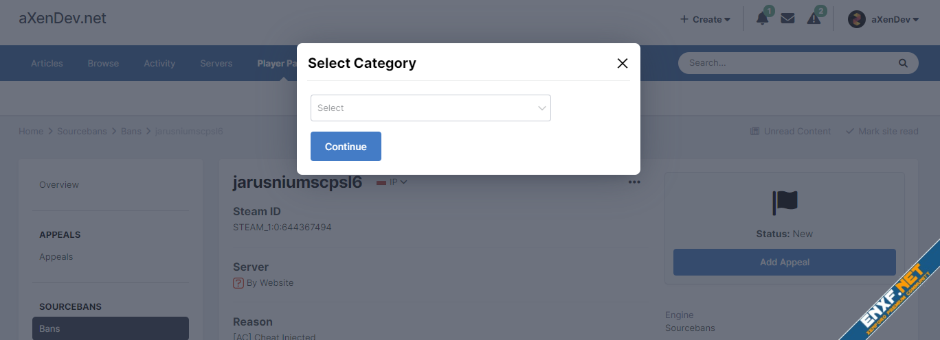Screen dimensions: 940x340
Task: Open the messages envelope icon
Action: coord(787,19)
